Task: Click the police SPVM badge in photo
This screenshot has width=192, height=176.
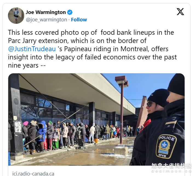Action: (166, 146)
